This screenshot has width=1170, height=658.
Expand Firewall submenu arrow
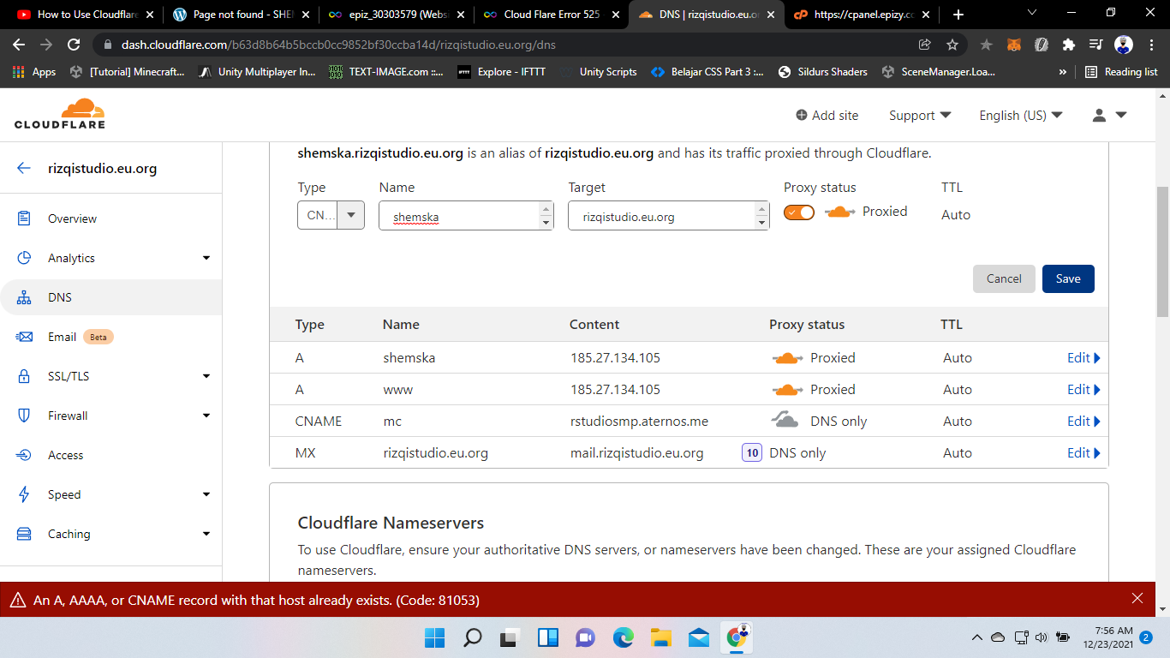pos(206,416)
